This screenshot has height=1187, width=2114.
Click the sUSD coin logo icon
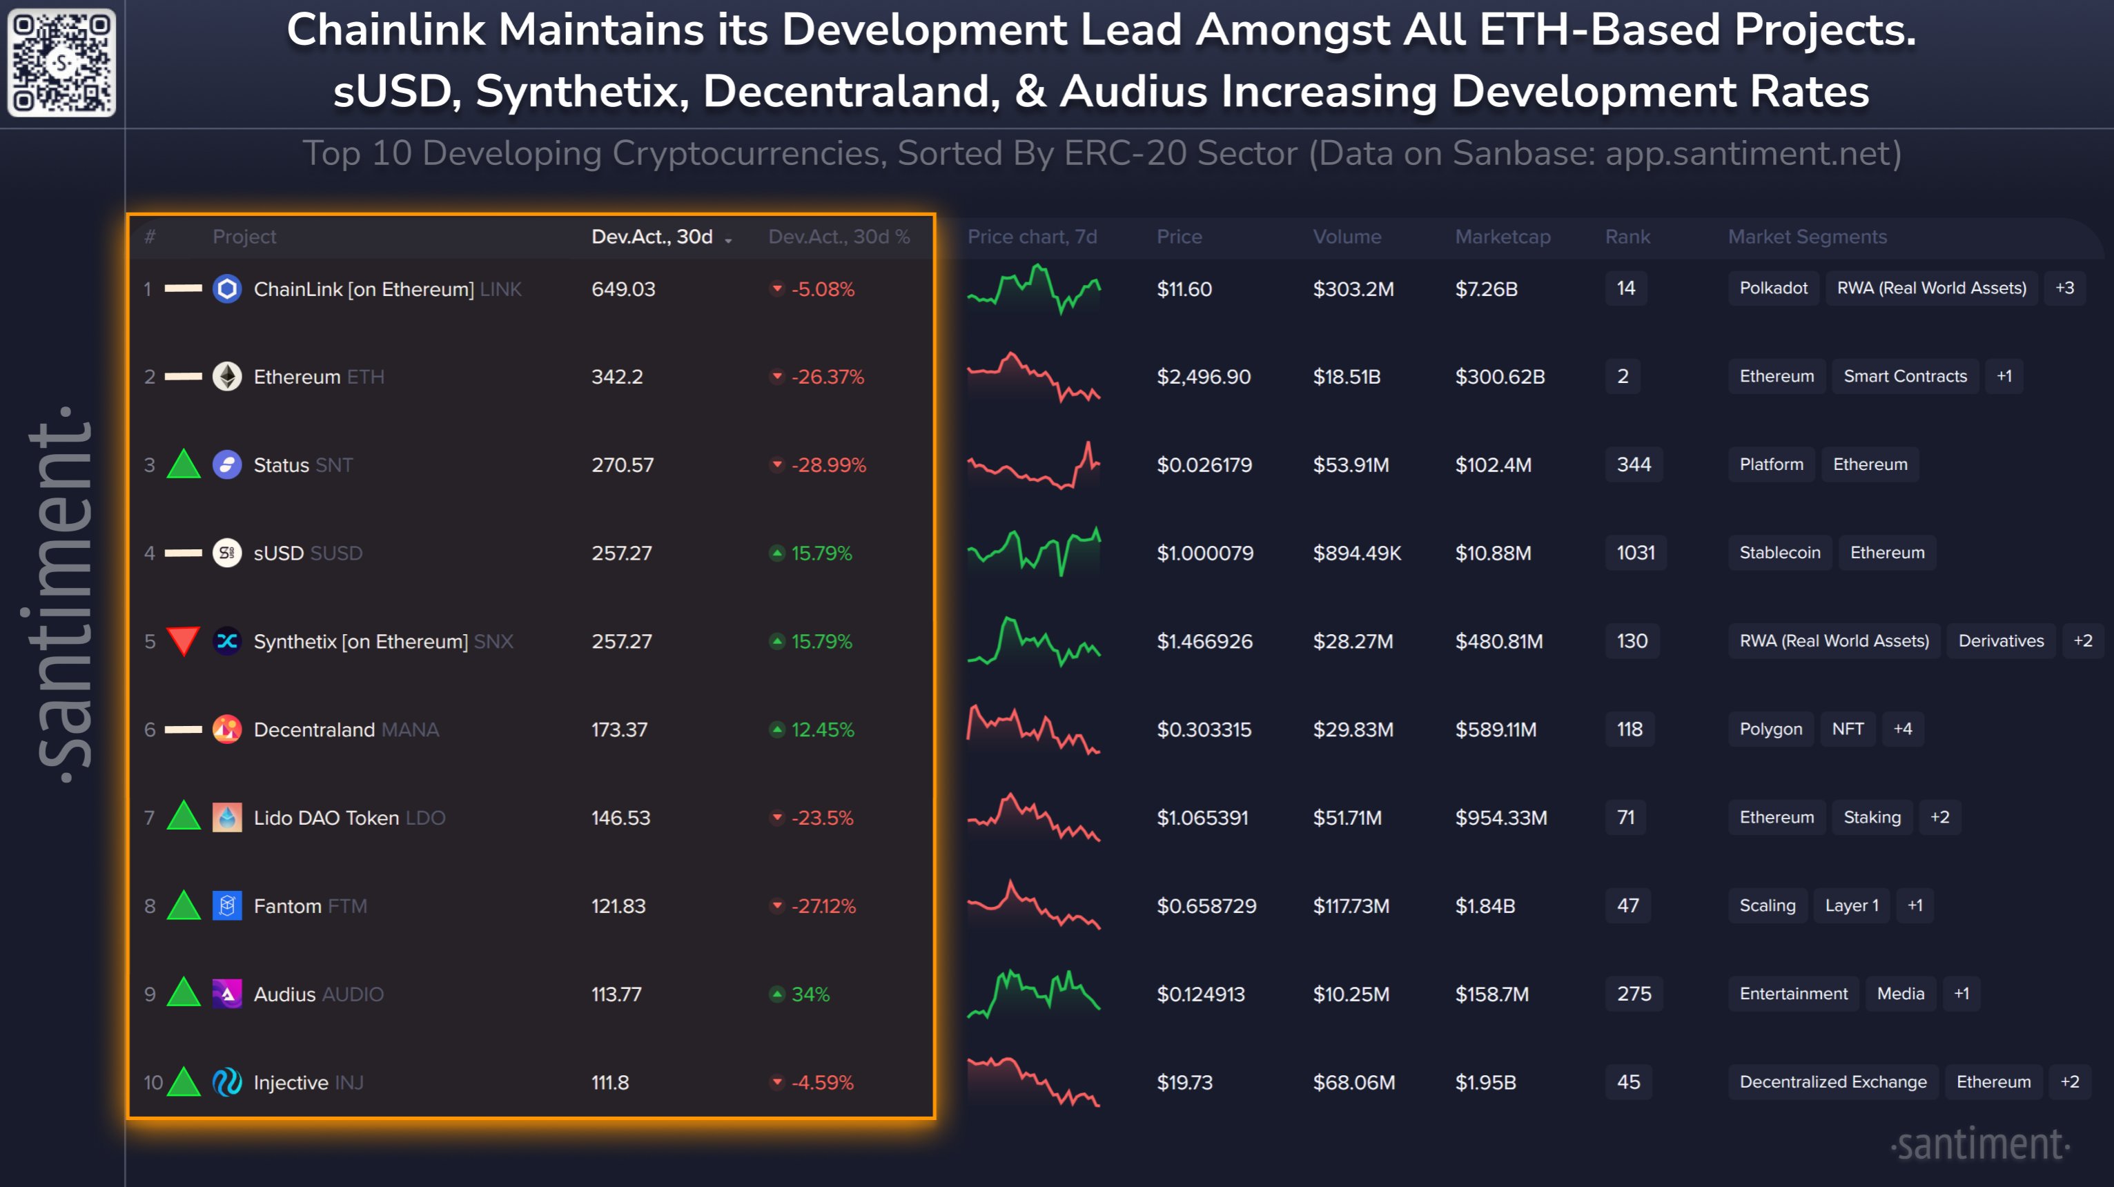click(x=227, y=553)
